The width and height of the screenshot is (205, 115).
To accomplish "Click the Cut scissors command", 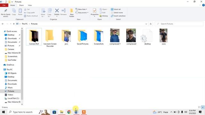I will tap(27, 9).
